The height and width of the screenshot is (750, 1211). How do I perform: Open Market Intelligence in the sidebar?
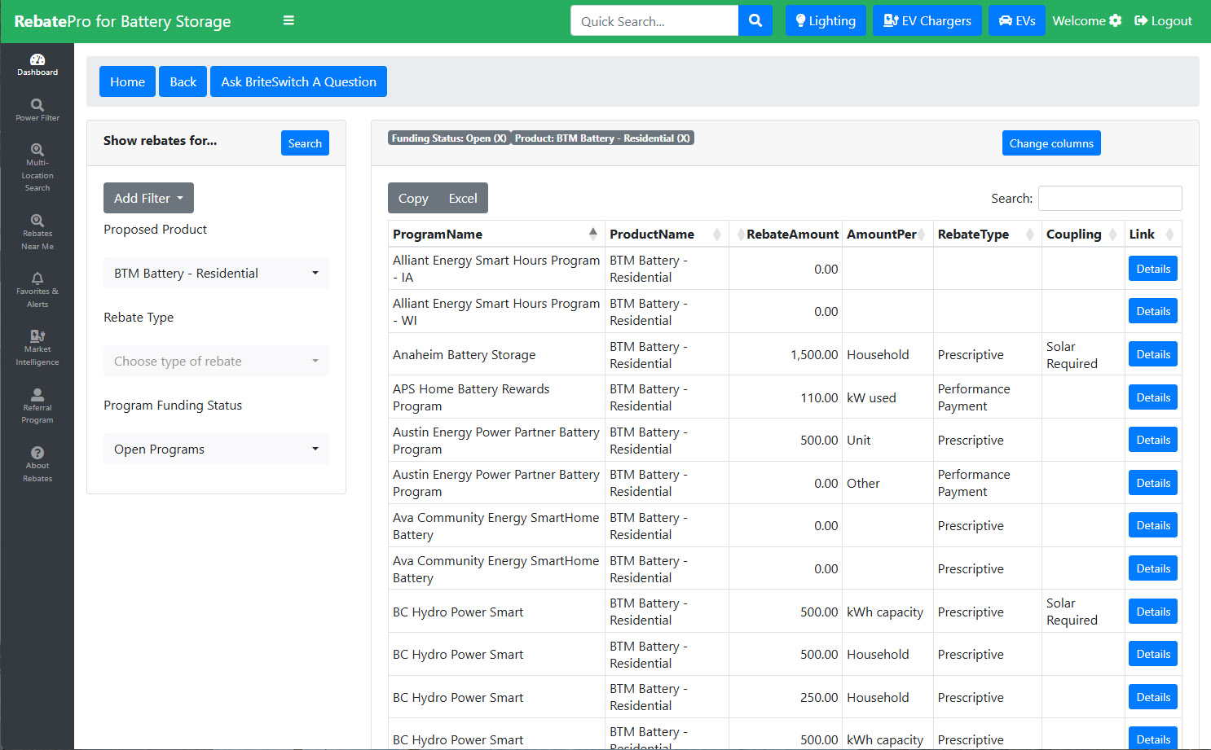click(37, 349)
